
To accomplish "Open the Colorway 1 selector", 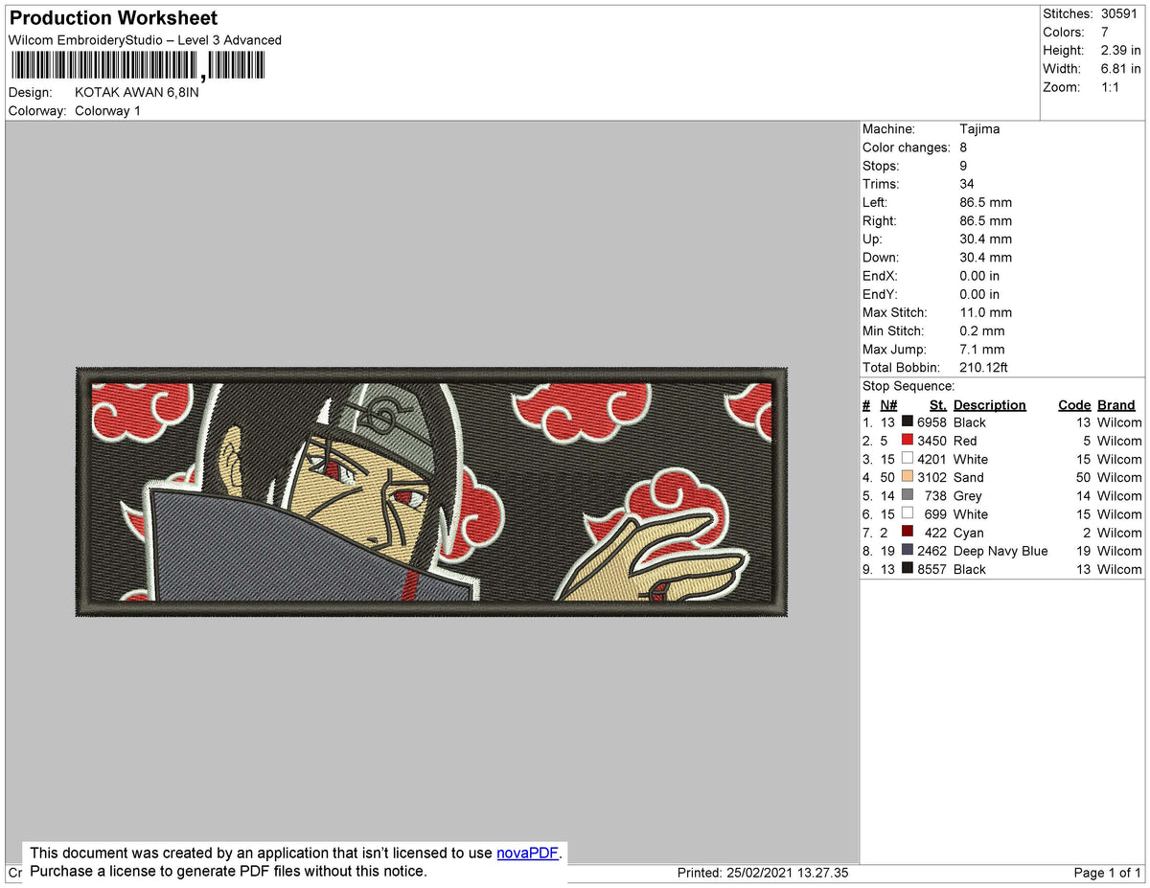I will pyautogui.click(x=107, y=110).
